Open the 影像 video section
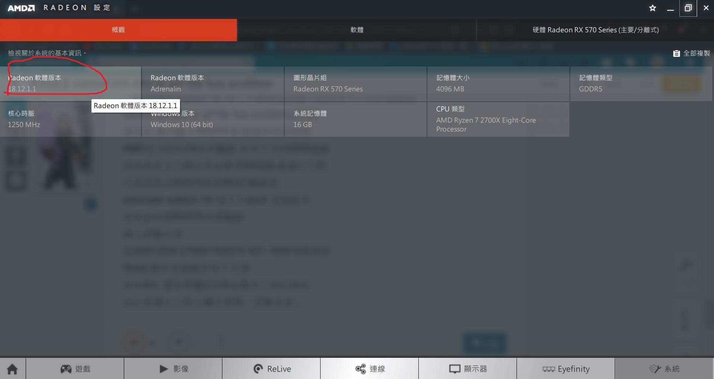Viewport: 714px width, 379px height. 173,369
